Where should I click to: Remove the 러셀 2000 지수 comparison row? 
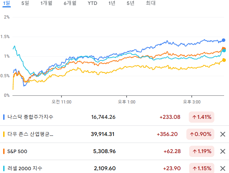pyautogui.click(x=223, y=168)
